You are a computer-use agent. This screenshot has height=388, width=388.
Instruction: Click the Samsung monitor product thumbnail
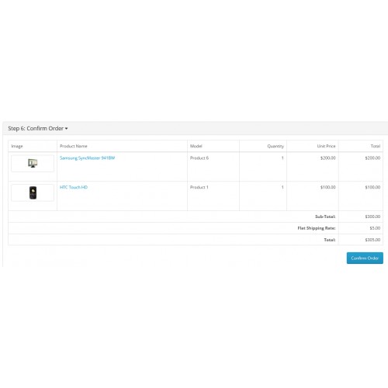[x=33, y=163]
